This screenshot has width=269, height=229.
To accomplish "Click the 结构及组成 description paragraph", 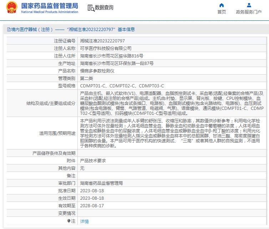I will (x=172, y=103).
